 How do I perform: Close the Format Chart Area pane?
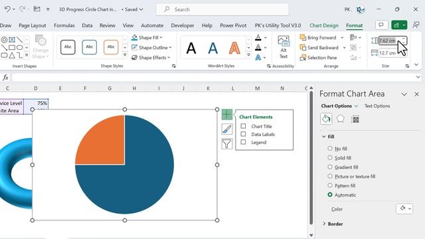[417, 94]
